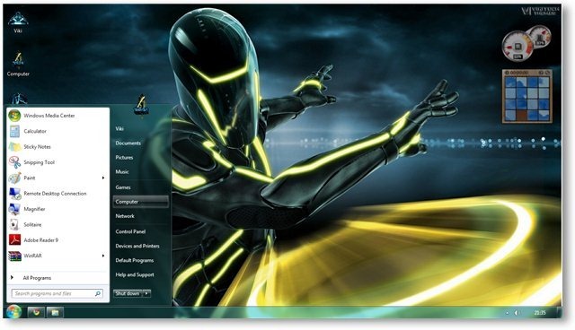The width and height of the screenshot is (575, 330).
Task: Click the puzzle tile directly above the brown tile
Action: click(521, 105)
